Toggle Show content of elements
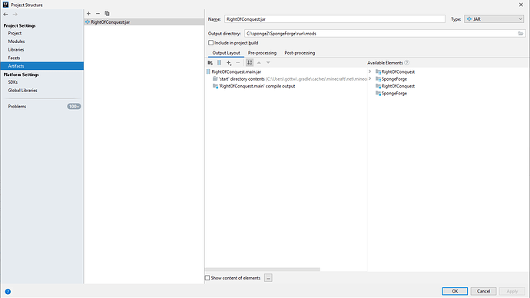Image resolution: width=530 pixels, height=298 pixels. (207, 278)
